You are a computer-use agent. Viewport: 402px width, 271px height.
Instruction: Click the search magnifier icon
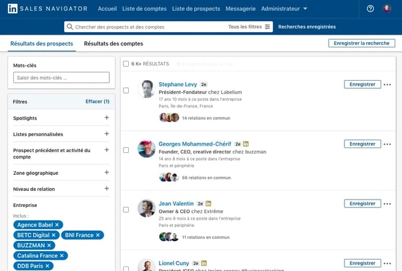click(69, 27)
